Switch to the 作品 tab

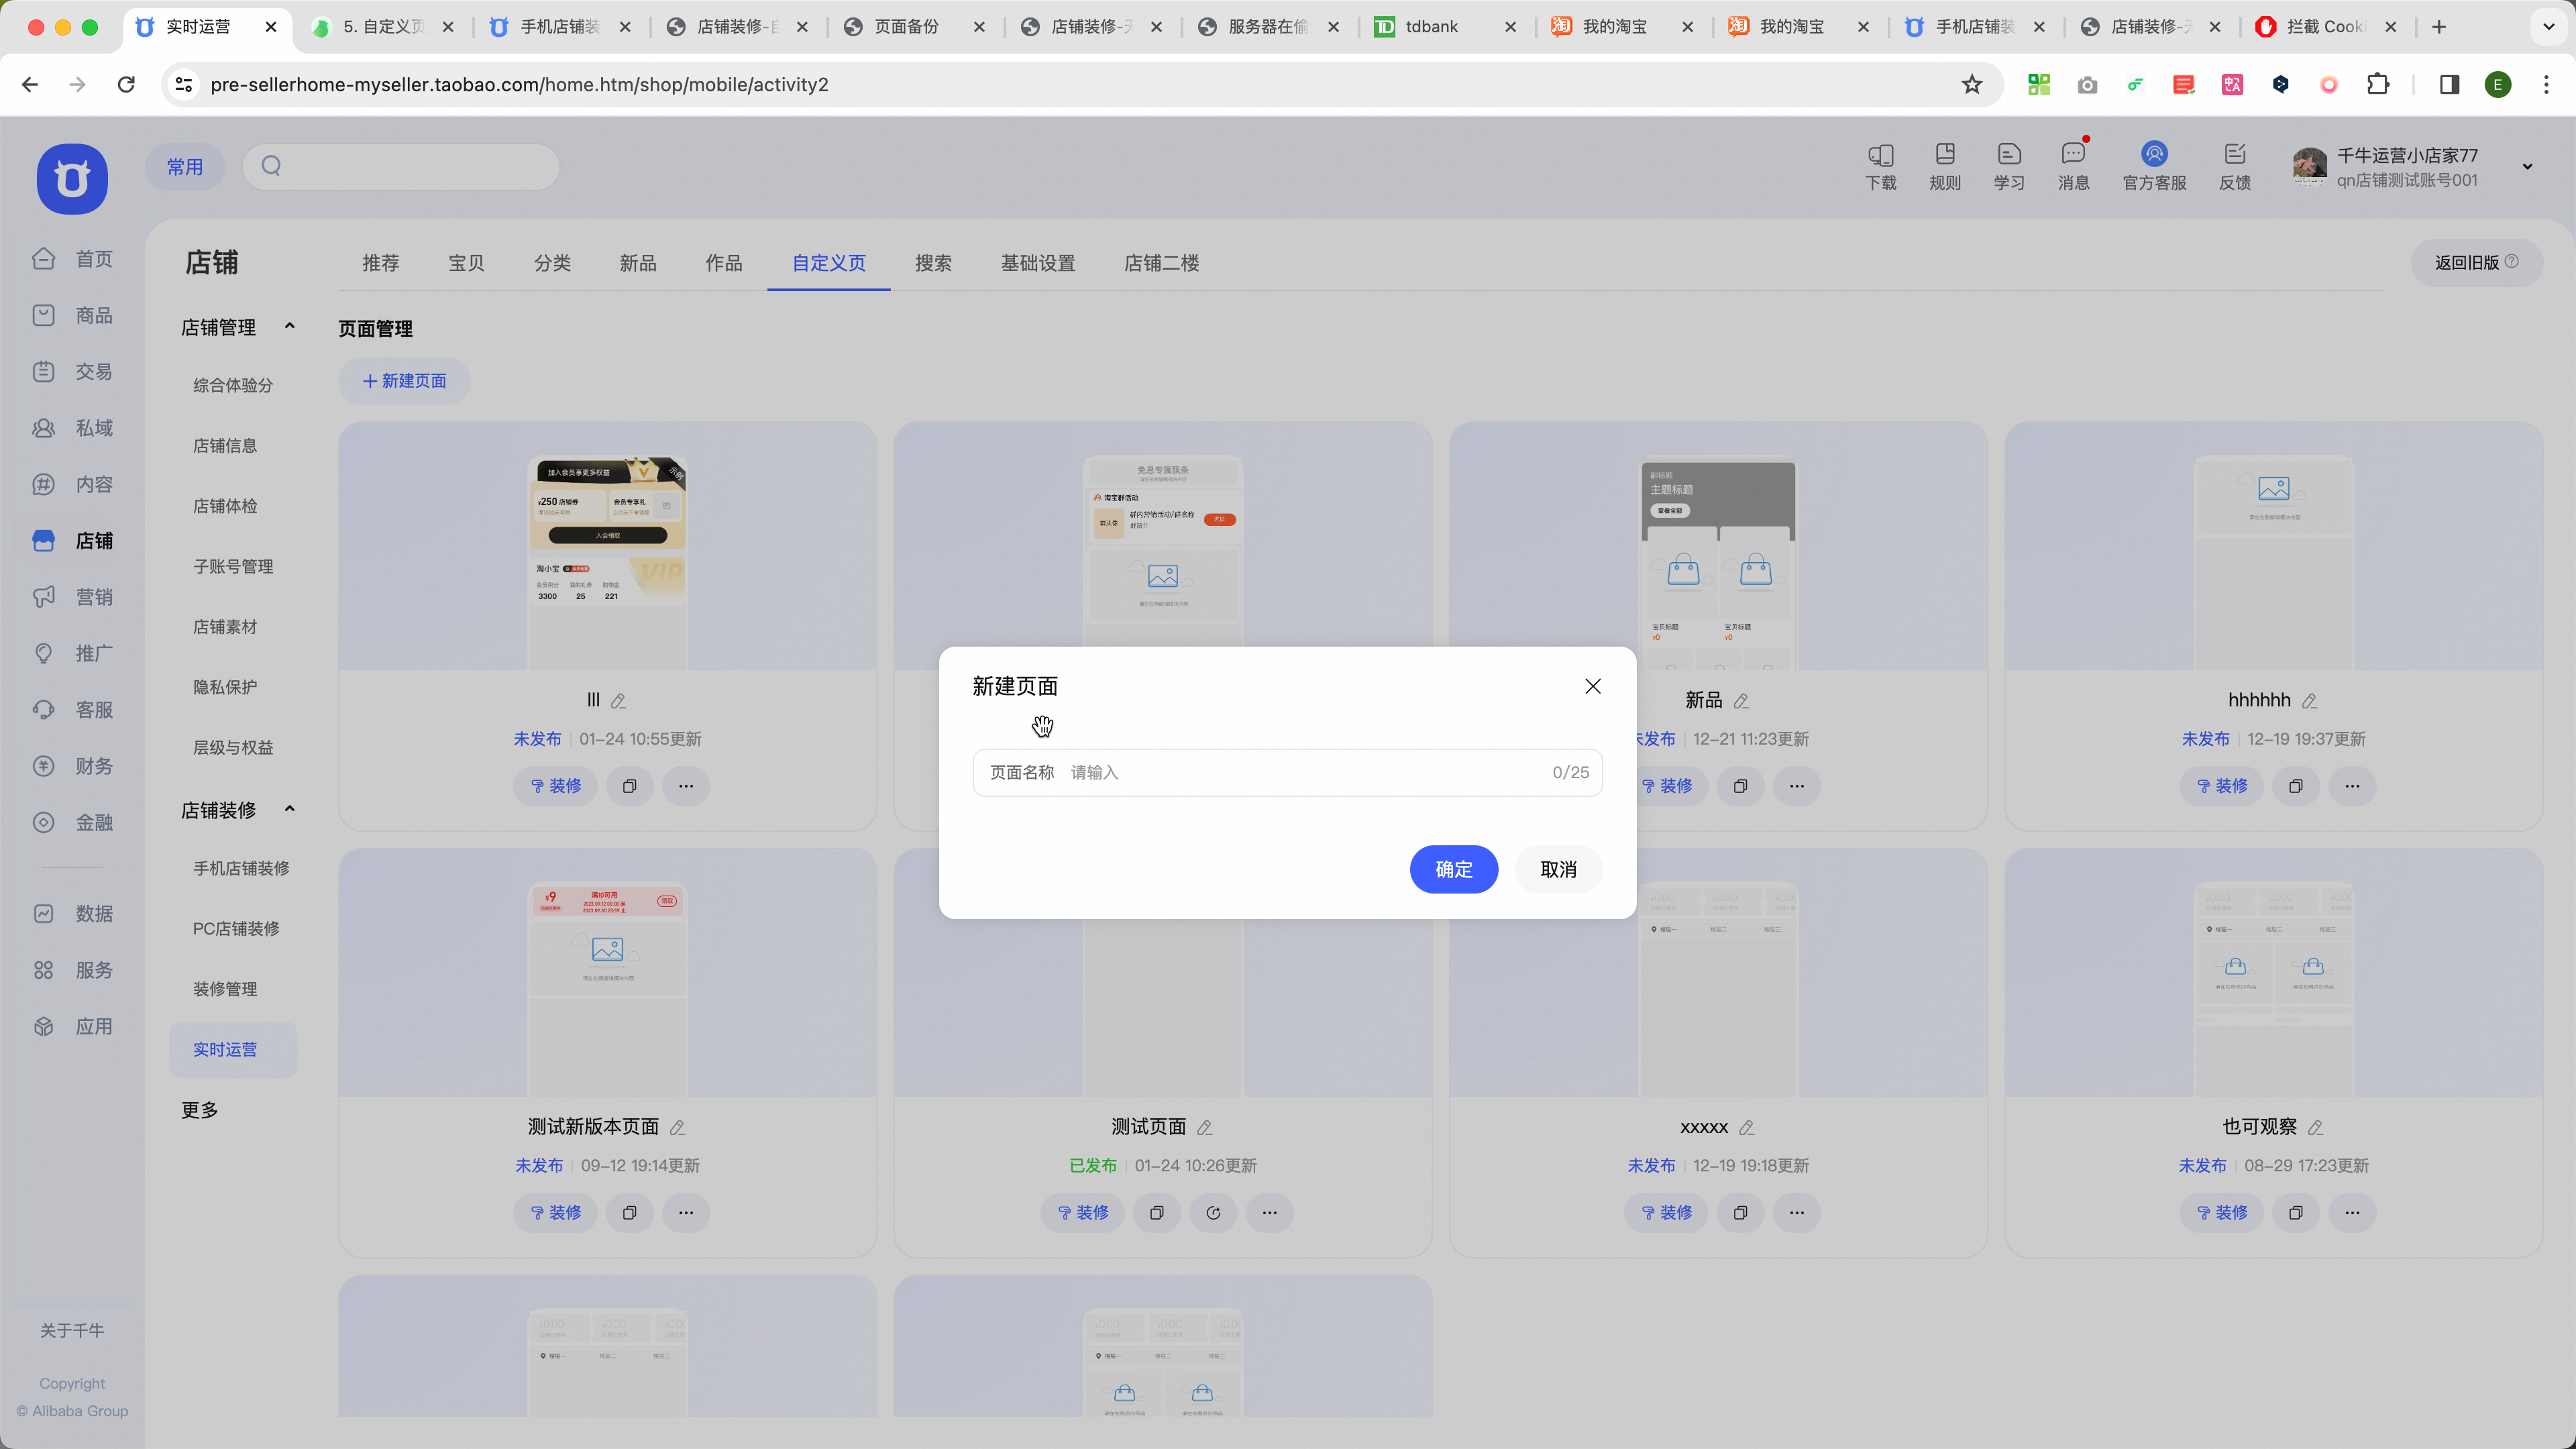coord(724,263)
